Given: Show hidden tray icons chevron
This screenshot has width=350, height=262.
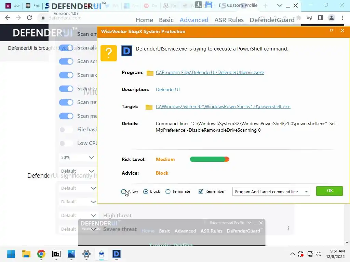Looking at the screenshot, I should tap(292, 254).
